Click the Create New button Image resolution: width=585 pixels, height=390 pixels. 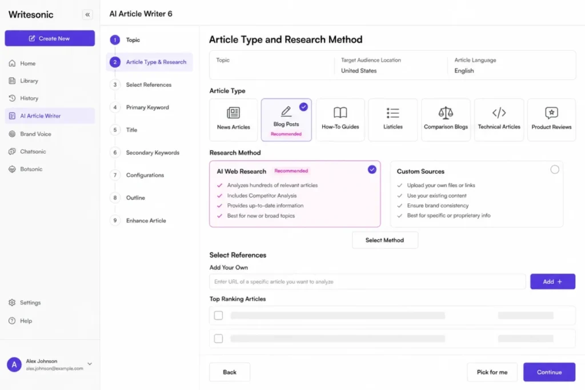tap(50, 38)
